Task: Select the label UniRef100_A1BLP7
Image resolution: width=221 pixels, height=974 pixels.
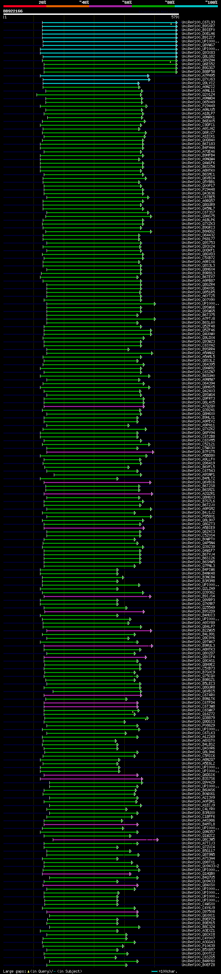Action: point(198,113)
